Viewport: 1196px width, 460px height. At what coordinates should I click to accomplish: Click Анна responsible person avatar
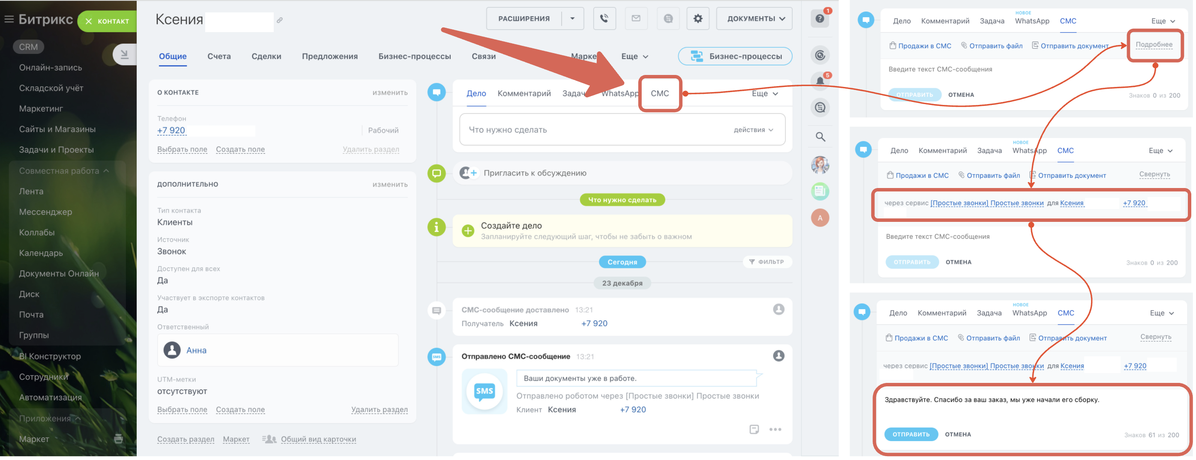click(x=172, y=350)
